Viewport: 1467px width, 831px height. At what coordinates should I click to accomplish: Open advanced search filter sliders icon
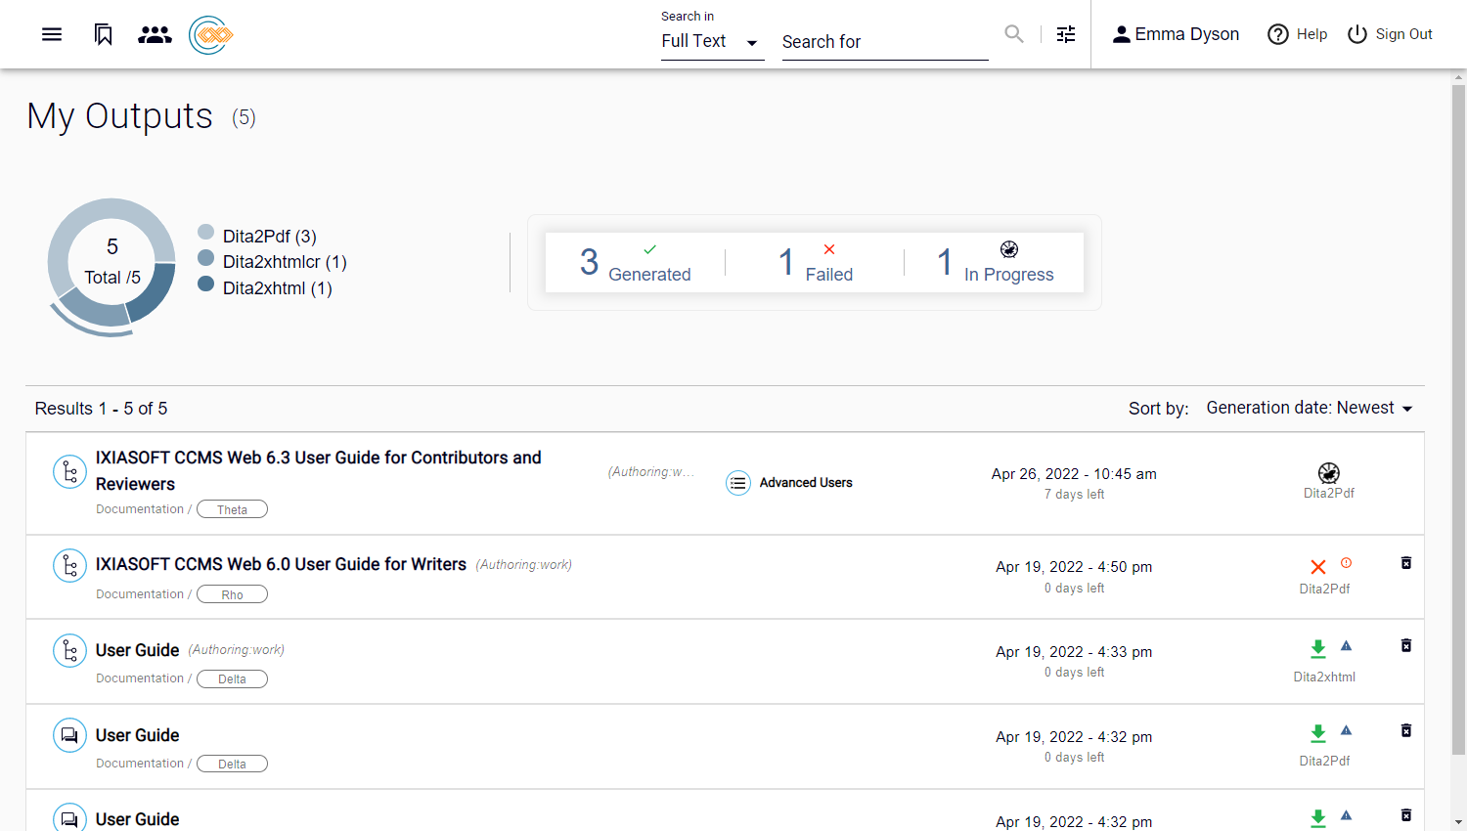1066,34
